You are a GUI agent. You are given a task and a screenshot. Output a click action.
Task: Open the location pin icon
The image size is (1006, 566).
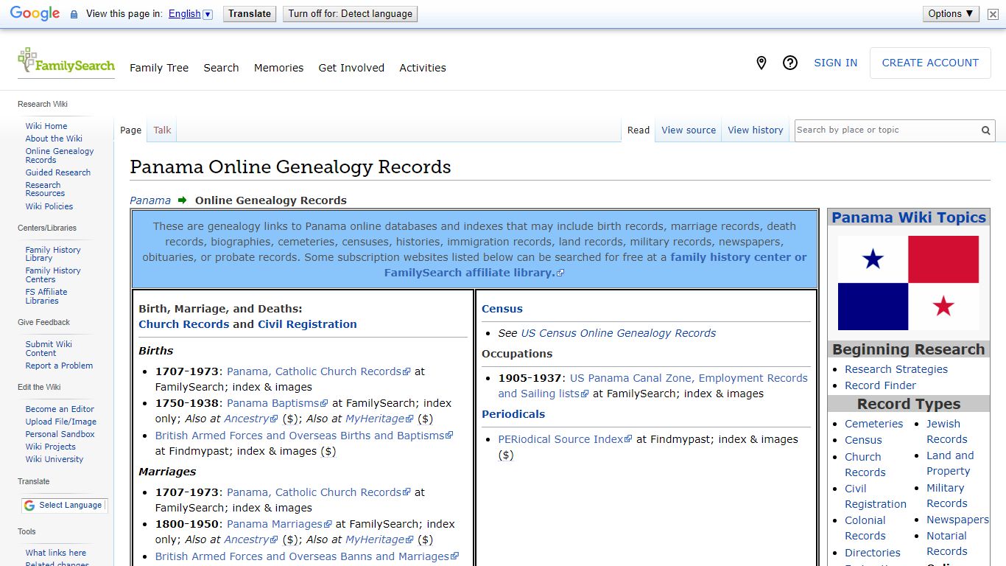[761, 63]
